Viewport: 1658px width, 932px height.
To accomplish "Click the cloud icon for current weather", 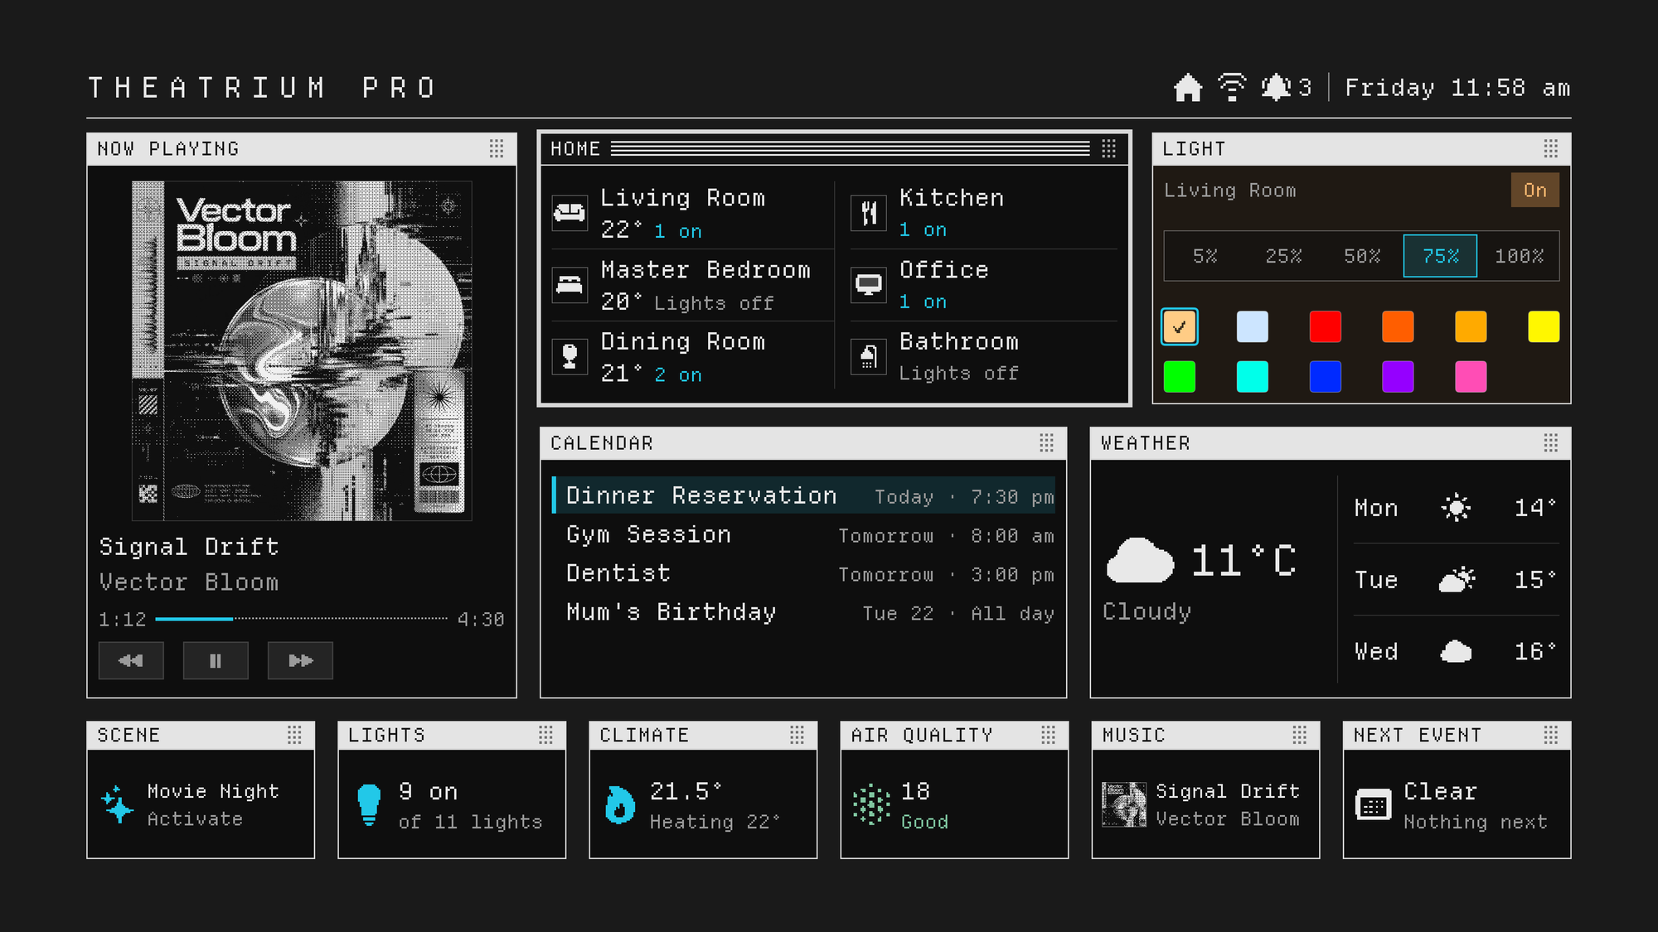I will click(x=1140, y=561).
